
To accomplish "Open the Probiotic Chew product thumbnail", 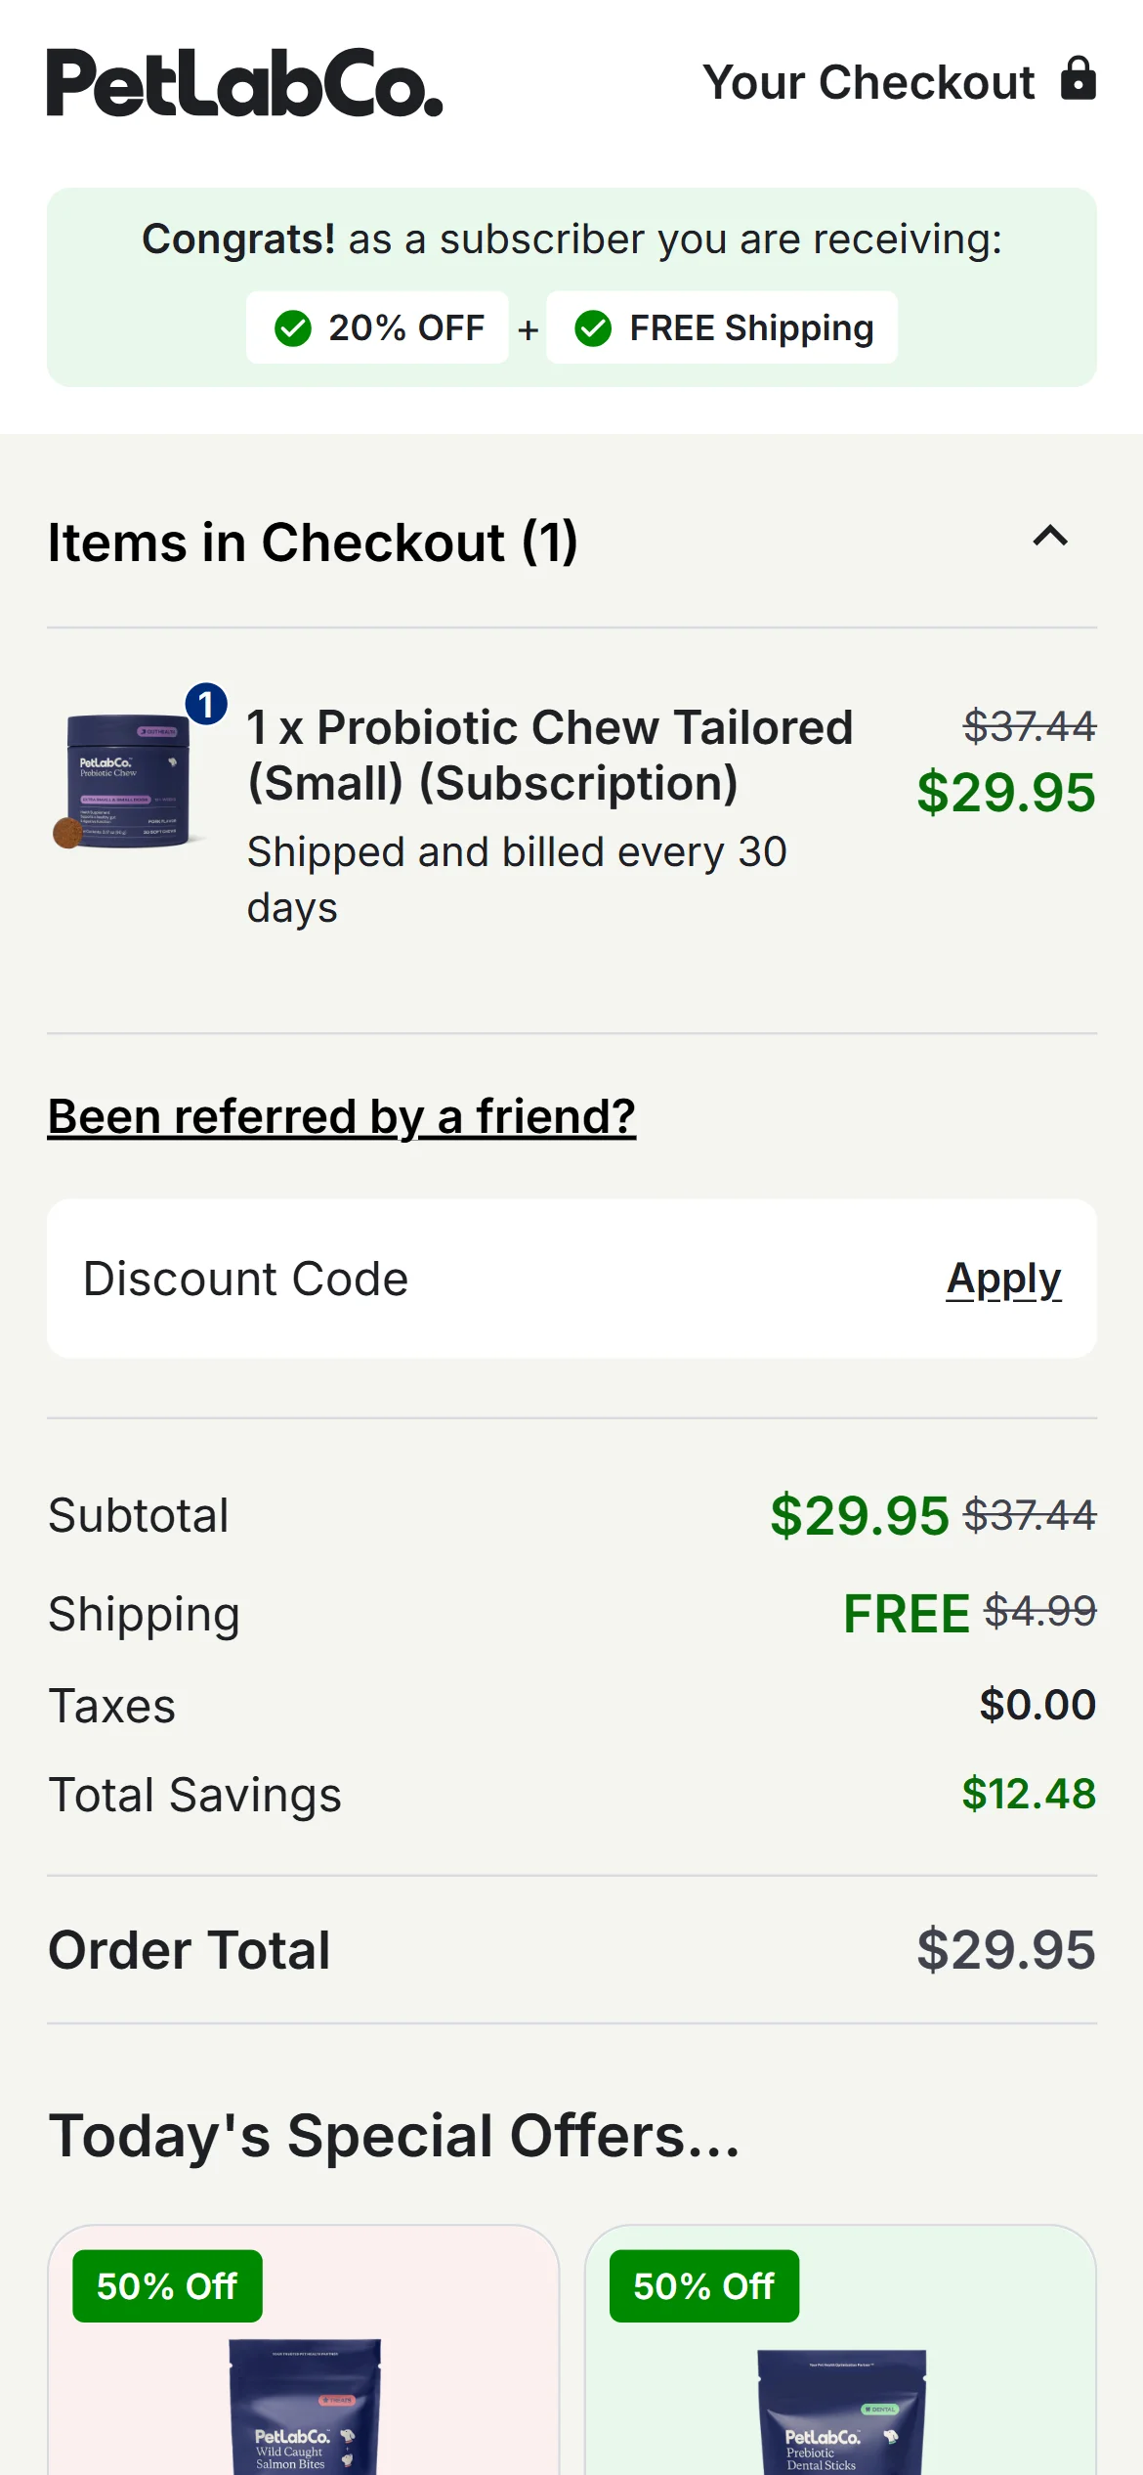I will (x=127, y=780).
